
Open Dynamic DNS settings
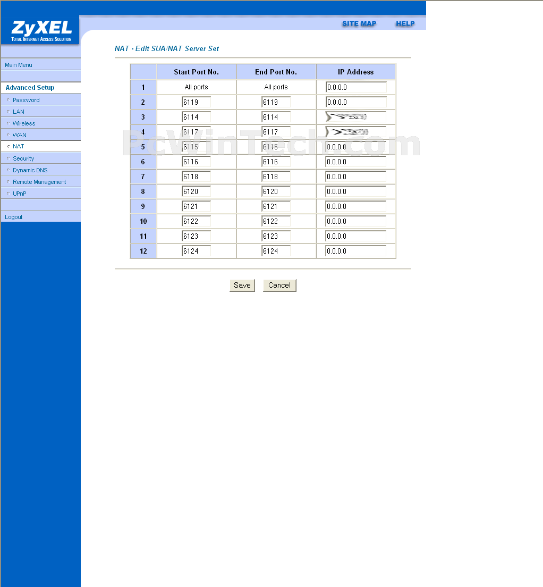pos(30,170)
